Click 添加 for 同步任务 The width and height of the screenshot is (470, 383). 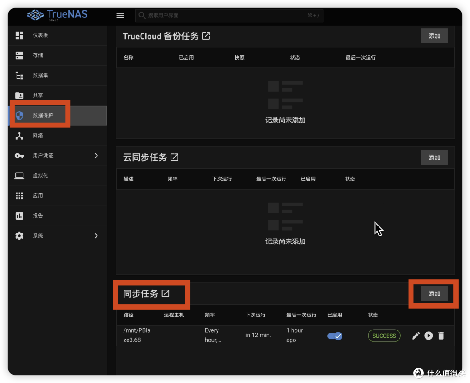[x=434, y=293]
